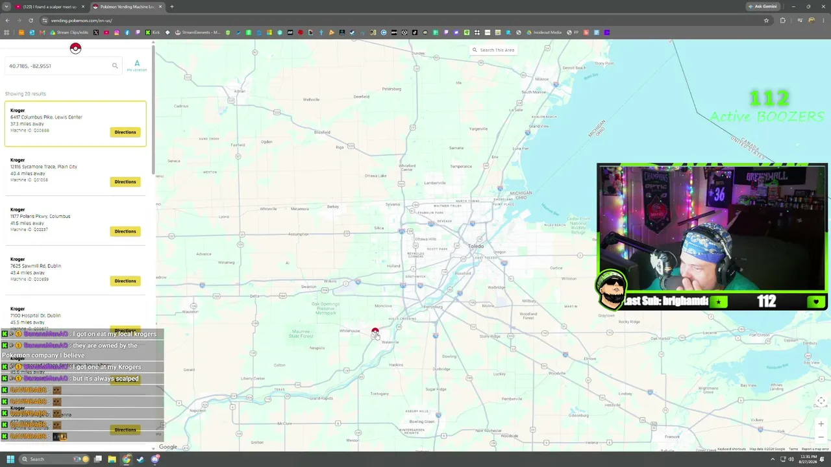The width and height of the screenshot is (831, 467).
Task: Close the Pokémon Vending Machine tab
Action: click(x=160, y=6)
